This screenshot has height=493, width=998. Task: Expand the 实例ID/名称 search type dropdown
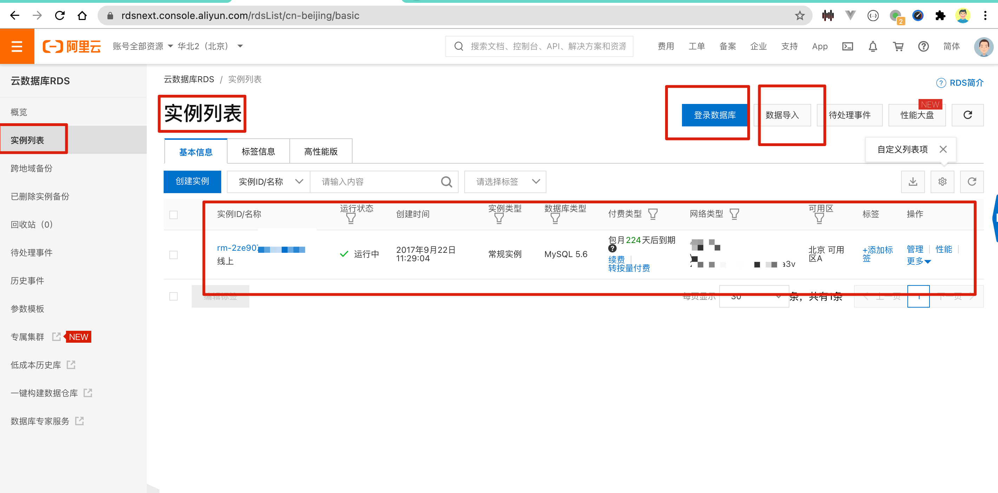269,182
